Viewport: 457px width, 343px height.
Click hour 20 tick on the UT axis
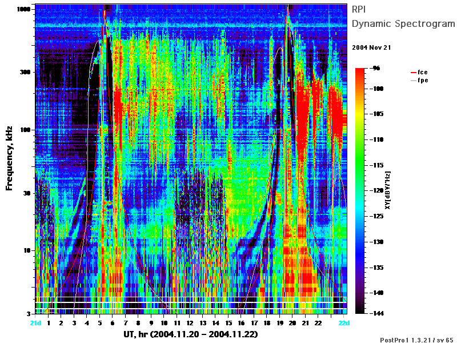click(x=292, y=323)
